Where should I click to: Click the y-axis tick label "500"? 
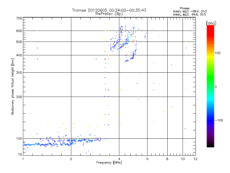click(19, 42)
